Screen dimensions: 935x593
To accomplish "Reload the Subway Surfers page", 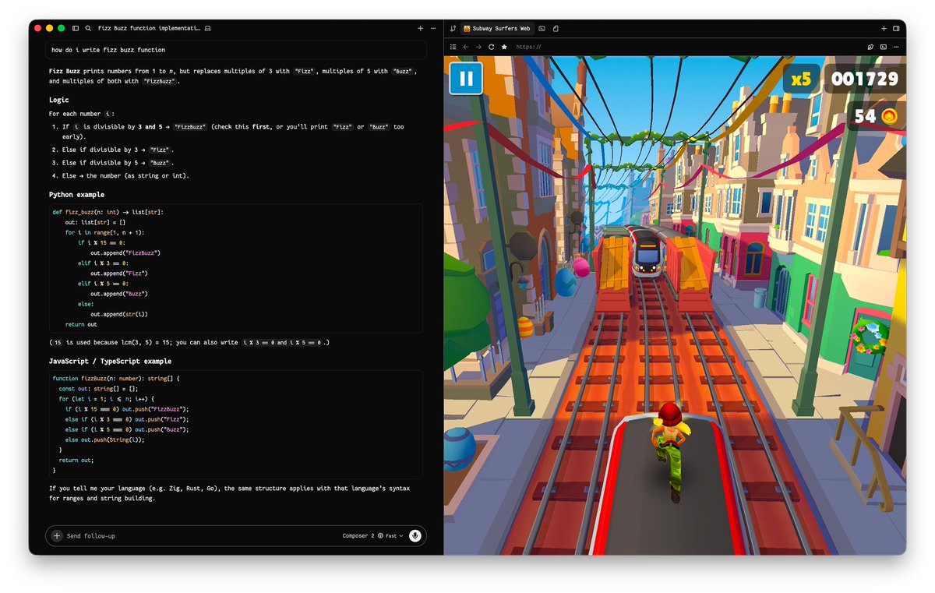I will pyautogui.click(x=491, y=47).
